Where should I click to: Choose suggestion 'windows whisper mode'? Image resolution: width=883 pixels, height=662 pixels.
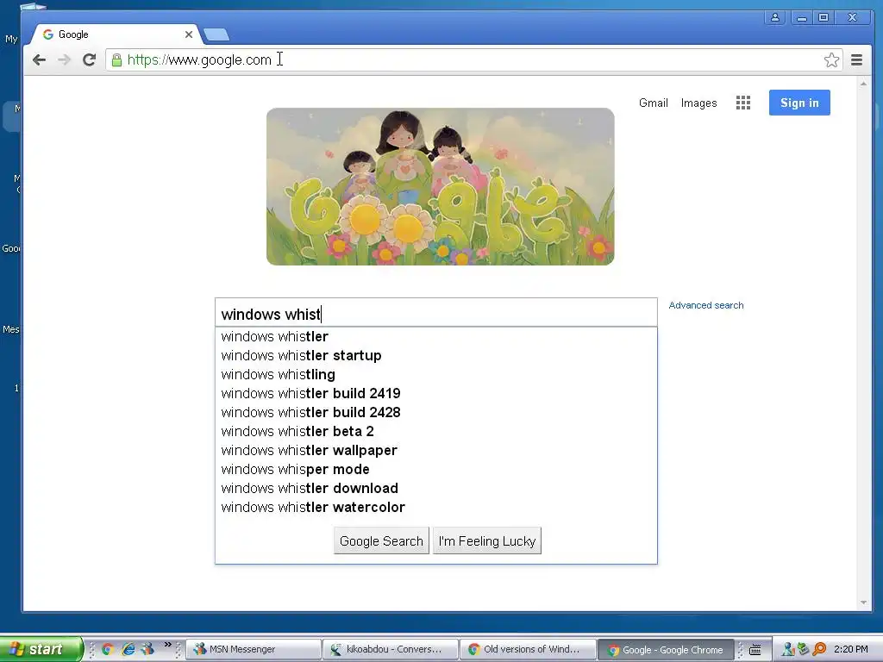pos(435,470)
